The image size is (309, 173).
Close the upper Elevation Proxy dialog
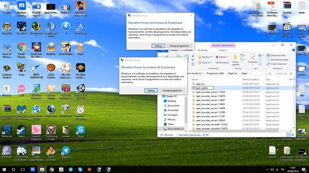click(191, 15)
